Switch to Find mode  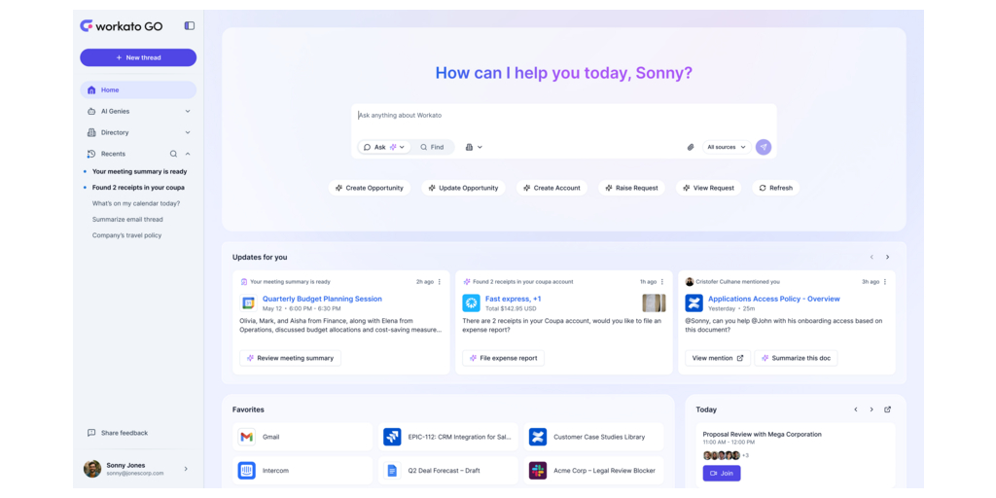point(433,147)
